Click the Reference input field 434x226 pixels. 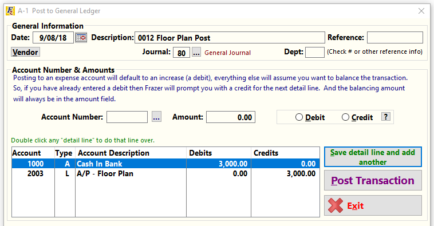[395, 38]
